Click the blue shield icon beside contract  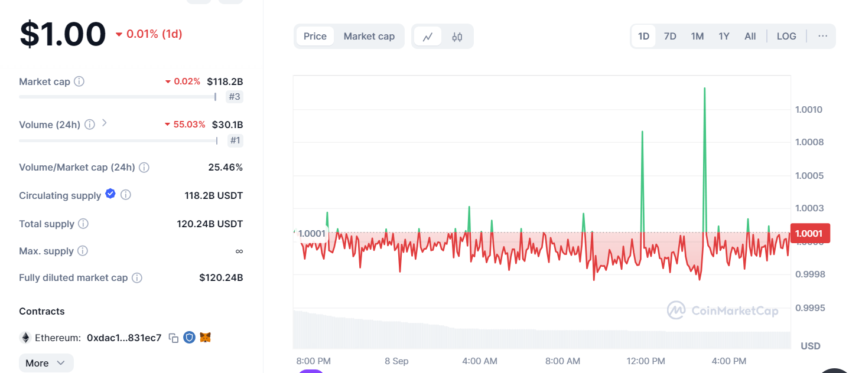(x=189, y=338)
